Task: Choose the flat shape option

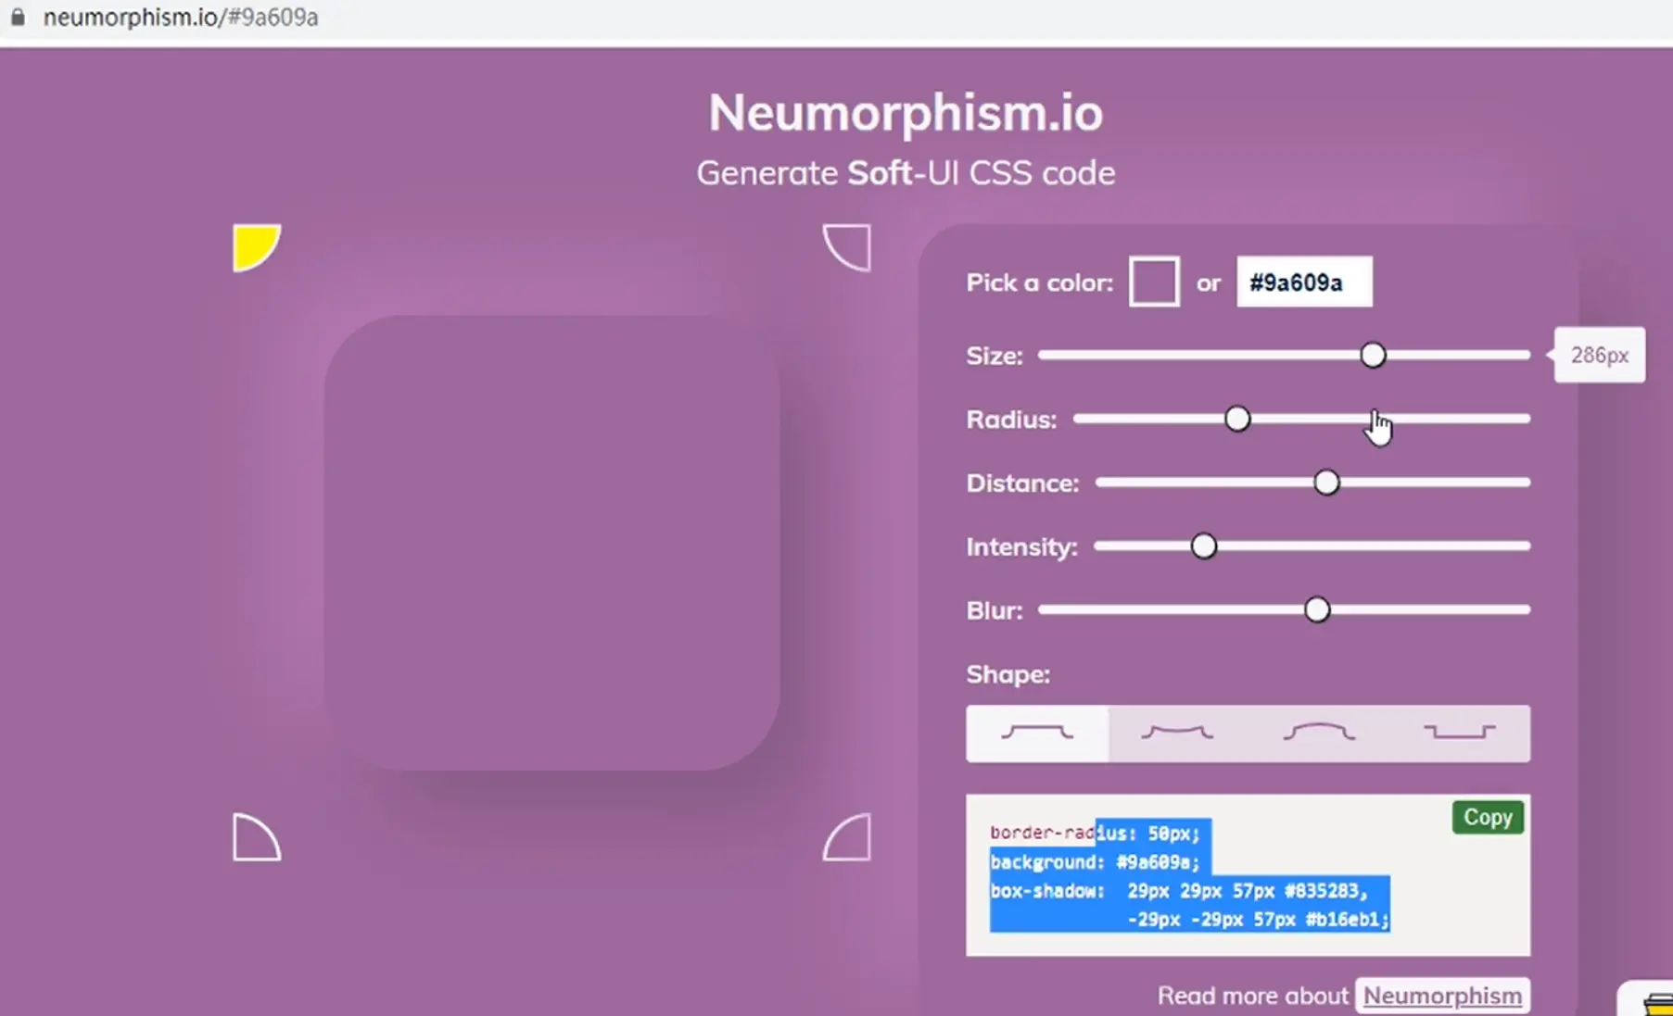Action: 1037,734
